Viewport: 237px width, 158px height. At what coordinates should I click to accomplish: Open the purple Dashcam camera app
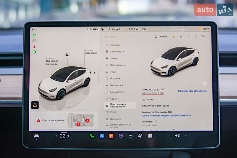tap(121, 136)
